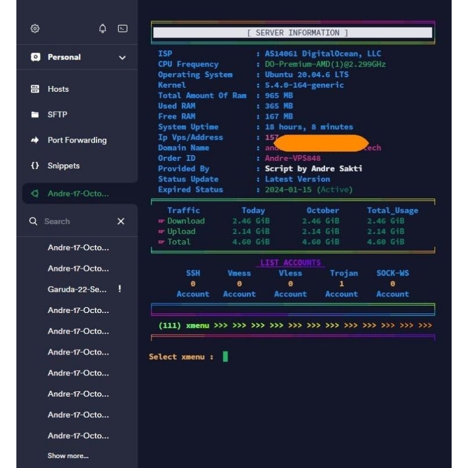Click the orange redacted IP overlay
The height and width of the screenshot is (468, 468).
pos(321,143)
